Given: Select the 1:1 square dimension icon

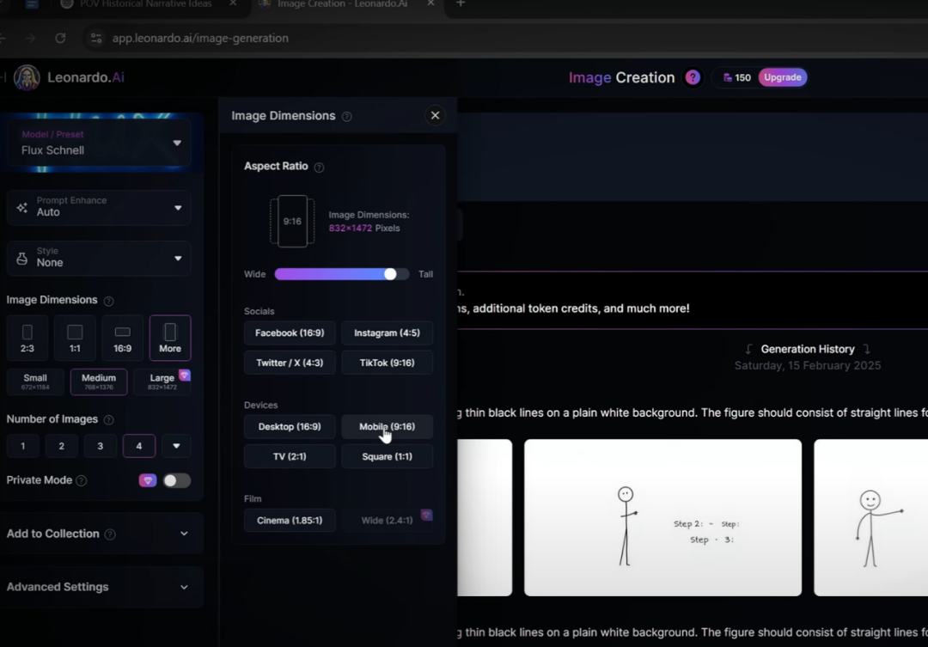Looking at the screenshot, I should point(75,338).
